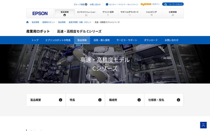Click info icon on 構成例 card

tap(139, 100)
